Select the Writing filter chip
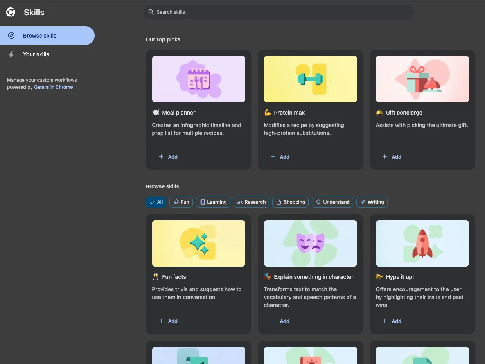485x364 pixels. tap(372, 202)
